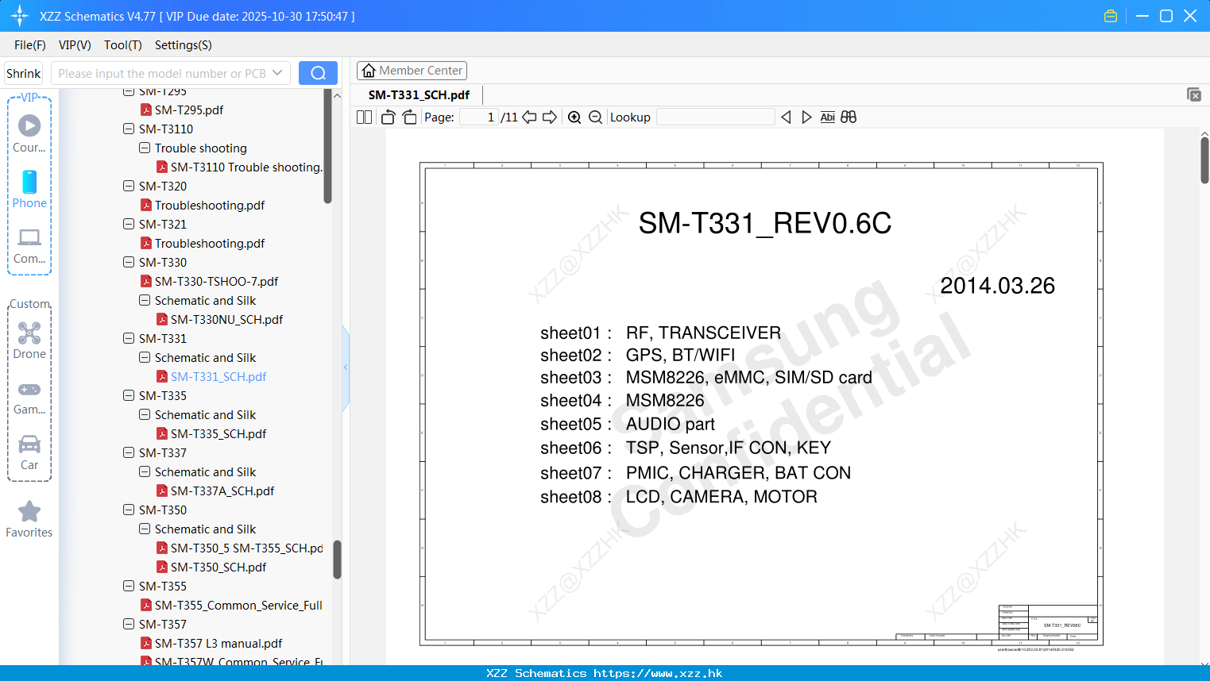This screenshot has height=681, width=1210.
Task: Click the PDF viewer vertical scrollbar thumb
Action: [1204, 160]
